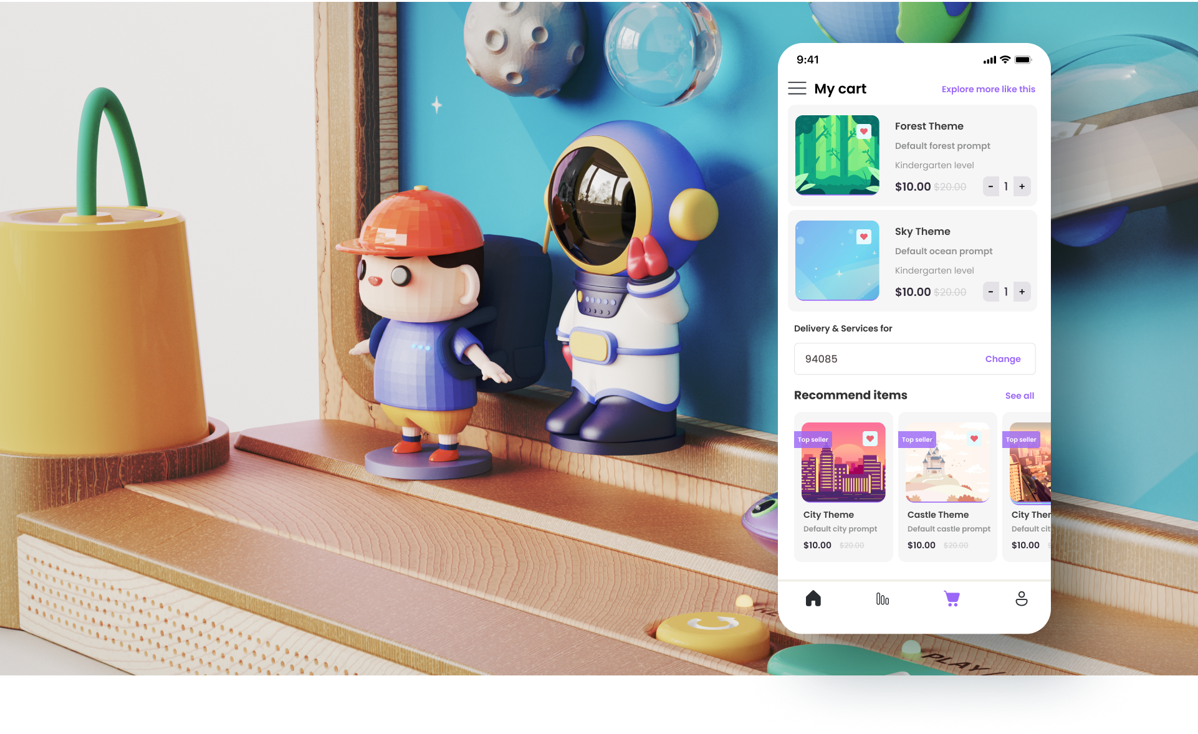Open the hamburger menu icon
Image resolution: width=1198 pixels, height=734 pixels.
(797, 88)
